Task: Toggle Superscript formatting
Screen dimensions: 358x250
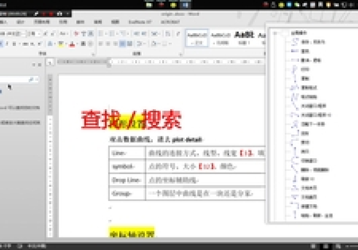Action: point(40,43)
